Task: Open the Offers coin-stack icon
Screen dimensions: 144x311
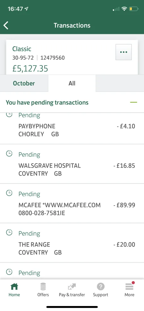Action: click(43, 286)
